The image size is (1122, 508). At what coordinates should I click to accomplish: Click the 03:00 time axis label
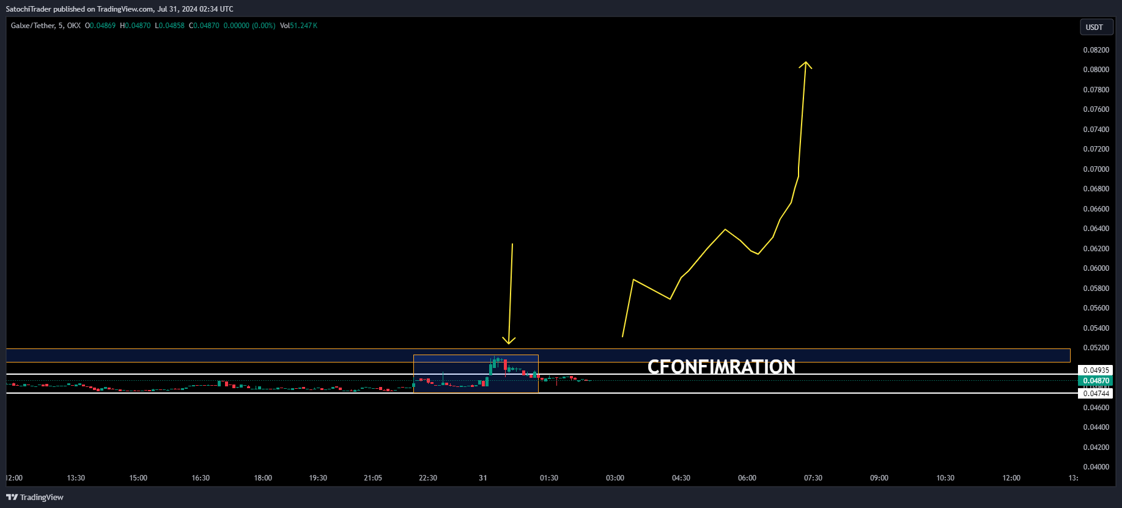click(615, 478)
